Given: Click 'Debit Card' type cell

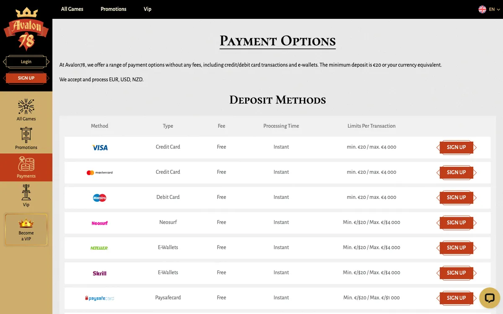Looking at the screenshot, I should [168, 197].
